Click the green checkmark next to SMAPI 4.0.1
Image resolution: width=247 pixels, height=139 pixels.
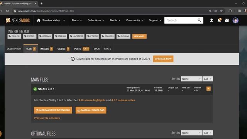35,89
